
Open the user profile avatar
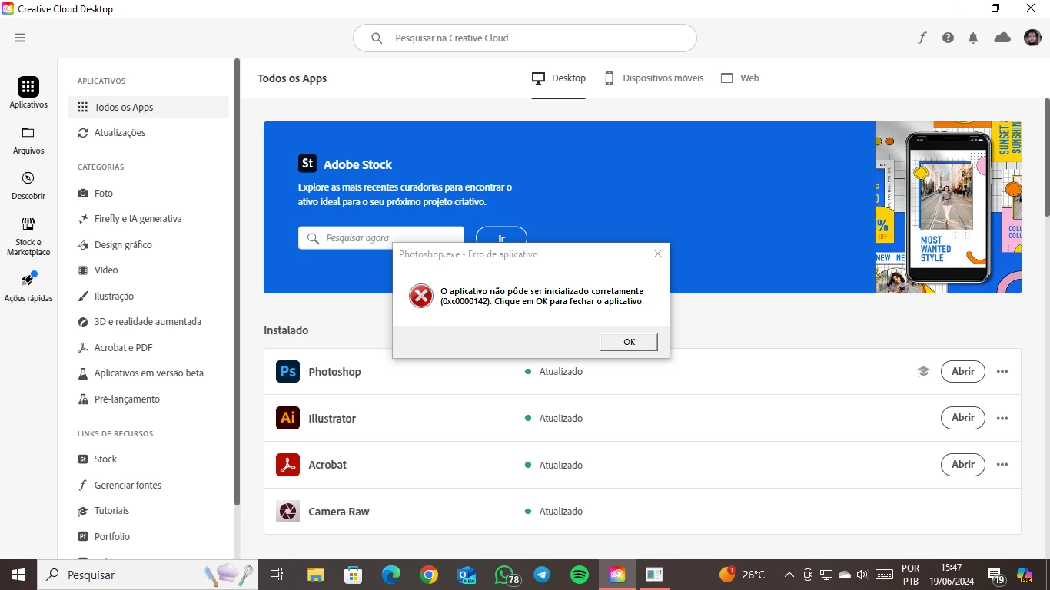(x=1032, y=38)
